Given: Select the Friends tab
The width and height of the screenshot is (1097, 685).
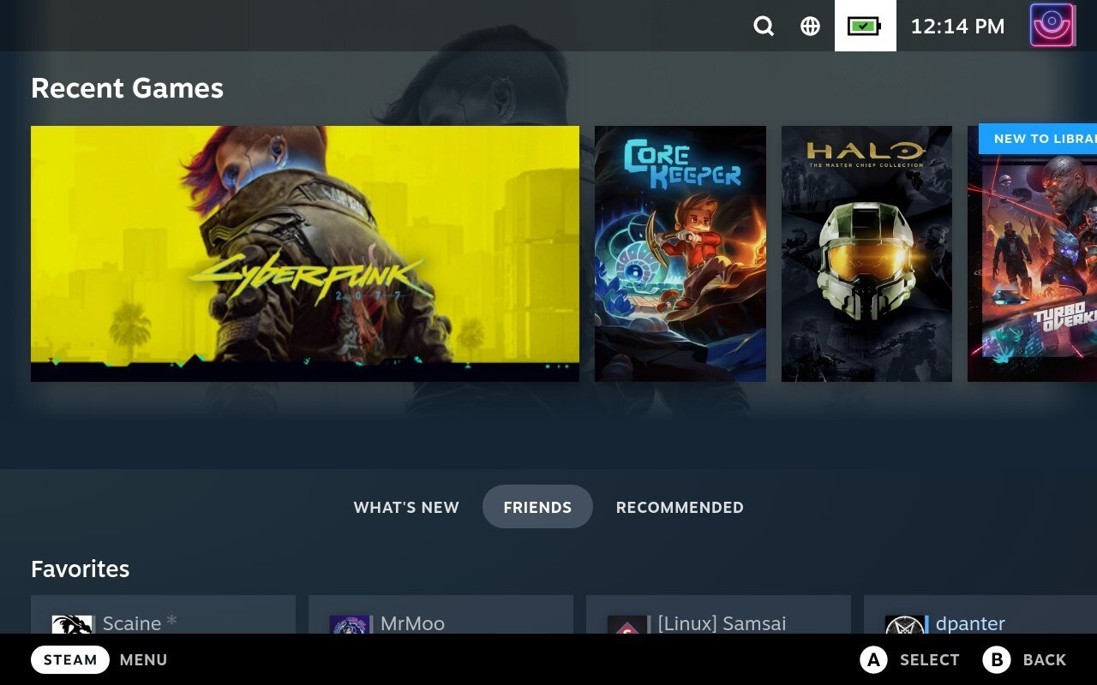Looking at the screenshot, I should pyautogui.click(x=537, y=507).
